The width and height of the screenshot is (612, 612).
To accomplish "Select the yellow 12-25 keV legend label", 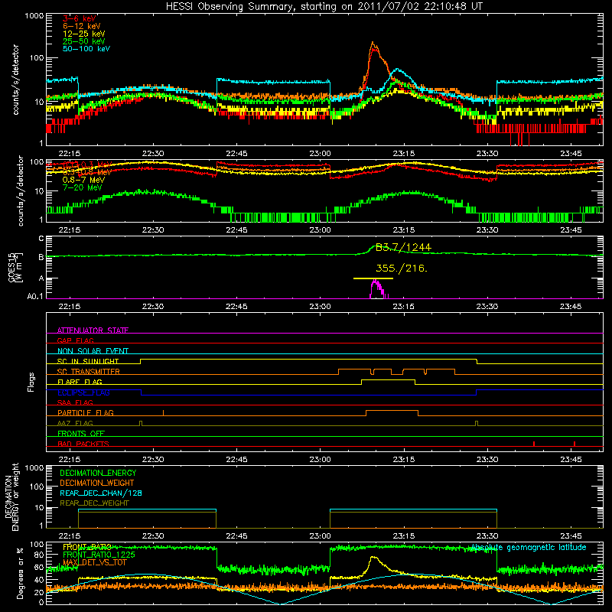I will coord(83,34).
